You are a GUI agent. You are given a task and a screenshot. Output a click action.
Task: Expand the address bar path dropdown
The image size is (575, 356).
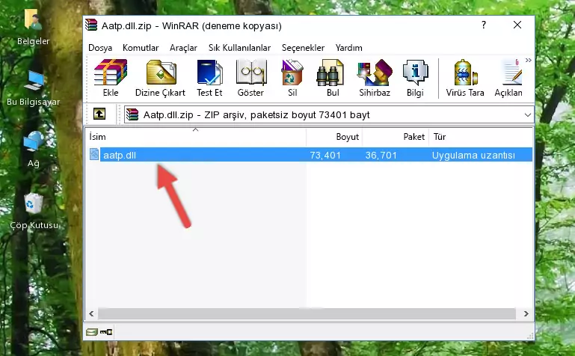coord(527,114)
